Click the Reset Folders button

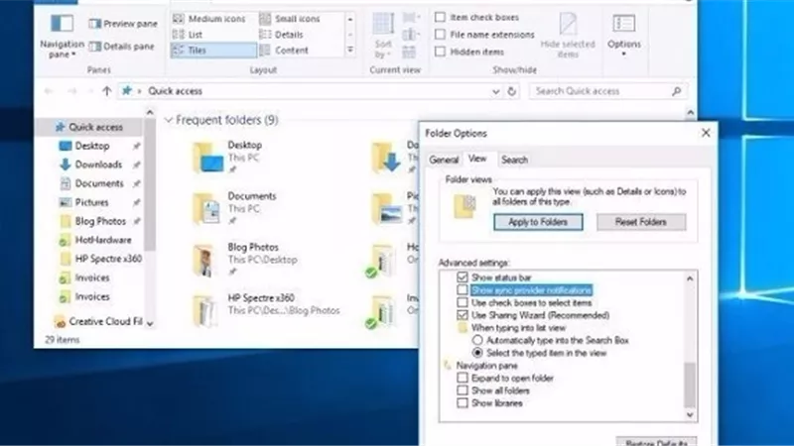point(641,222)
